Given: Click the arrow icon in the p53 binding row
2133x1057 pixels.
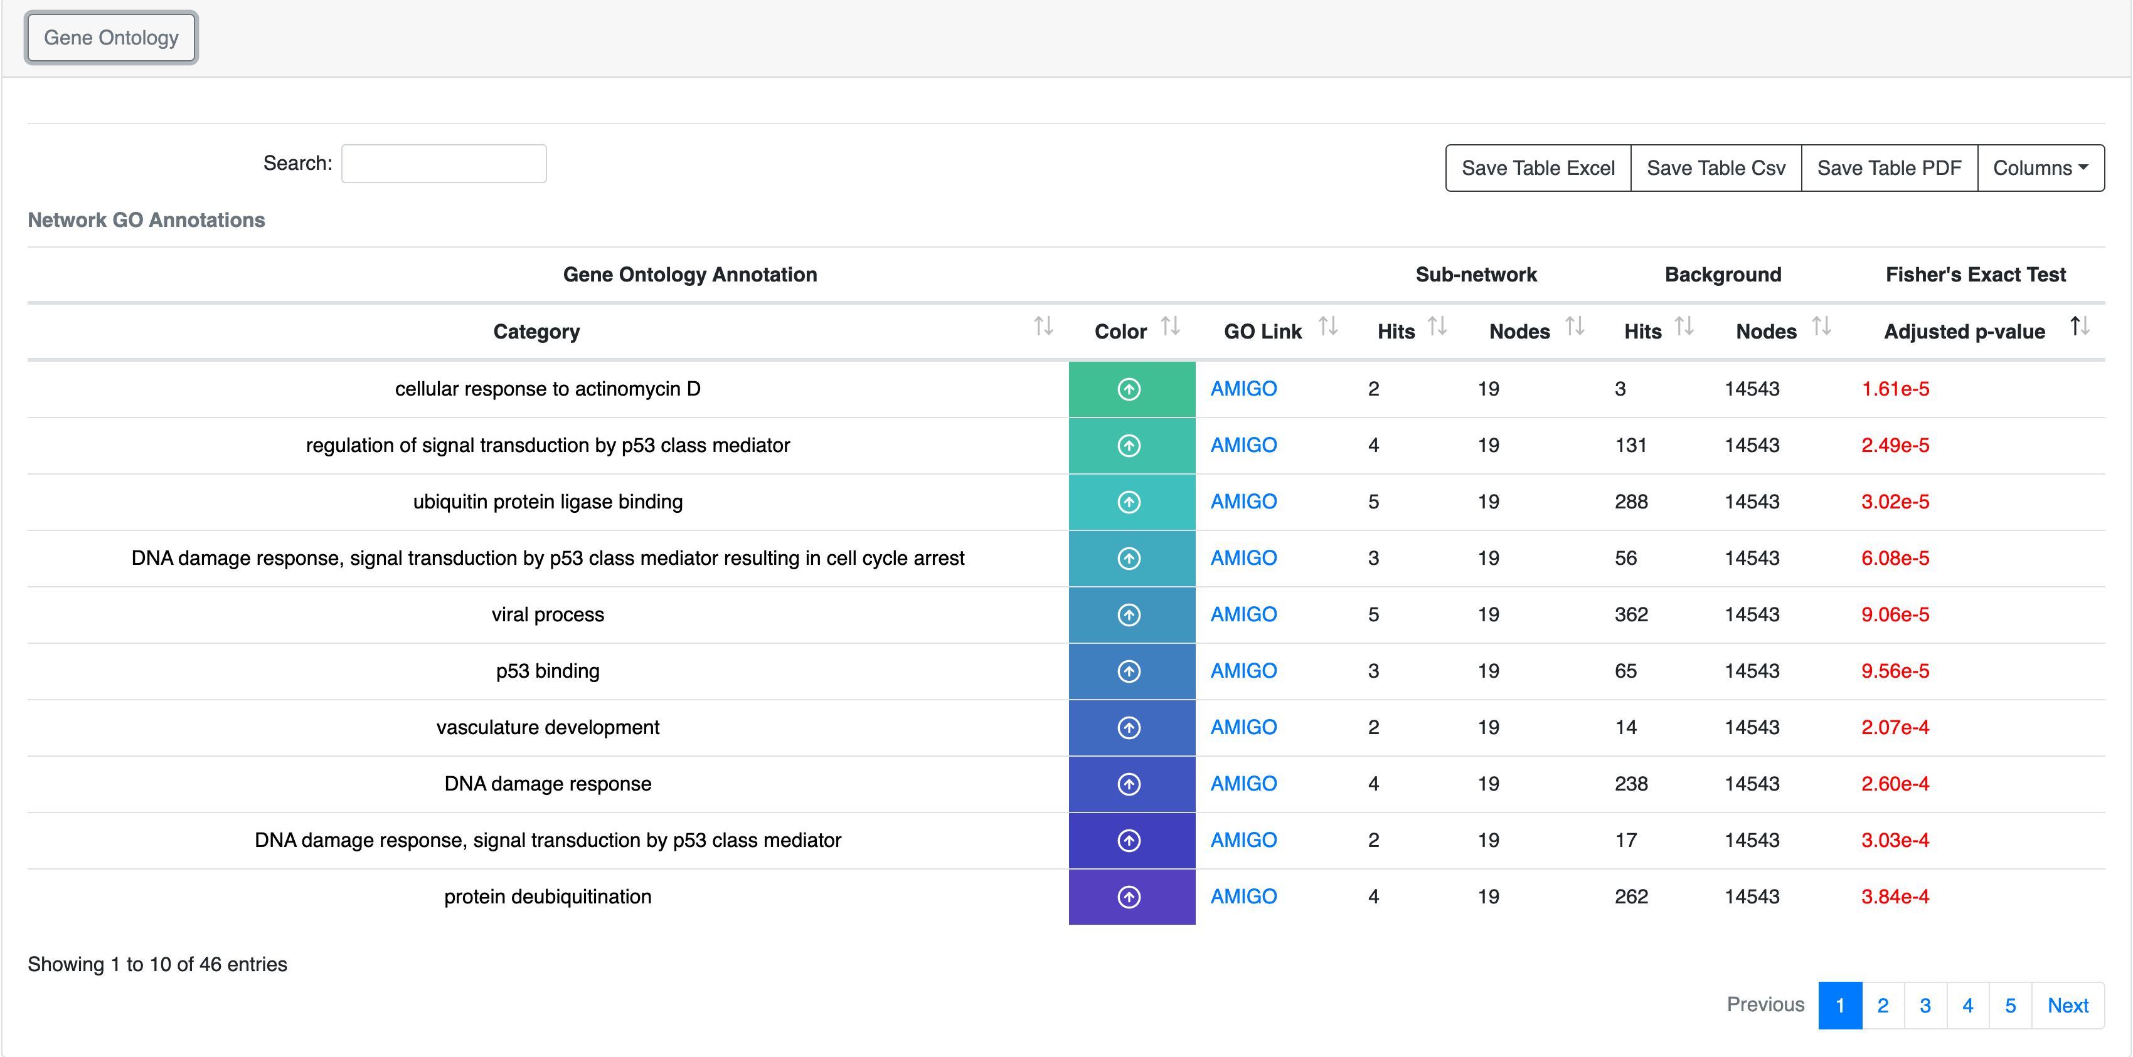Looking at the screenshot, I should [1129, 671].
